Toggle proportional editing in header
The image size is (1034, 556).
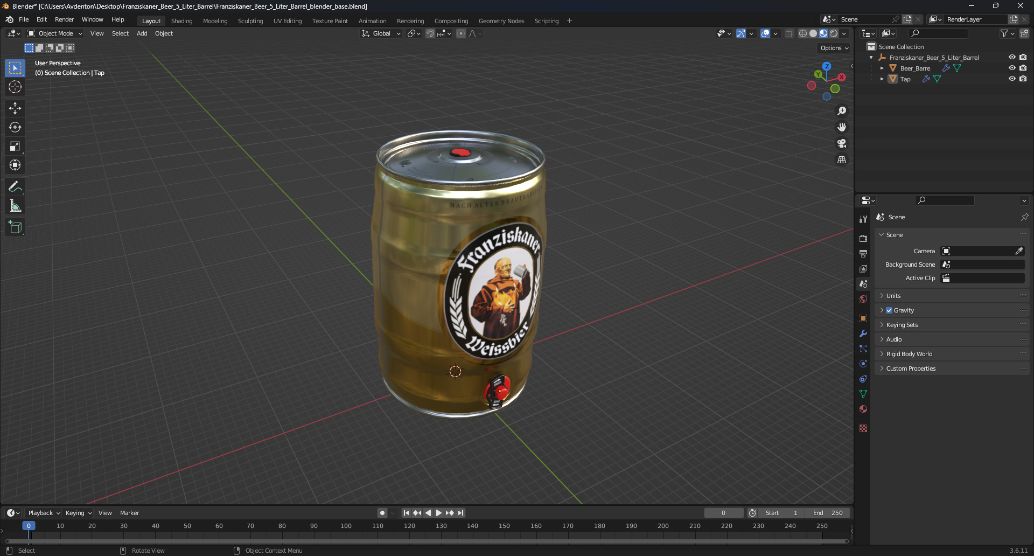point(461,33)
